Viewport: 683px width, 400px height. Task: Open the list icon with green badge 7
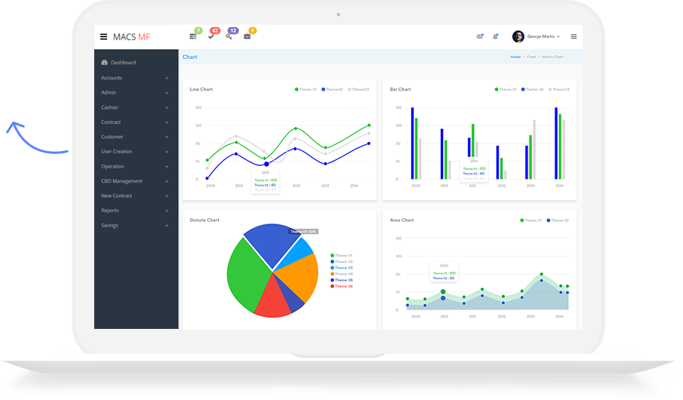point(193,36)
